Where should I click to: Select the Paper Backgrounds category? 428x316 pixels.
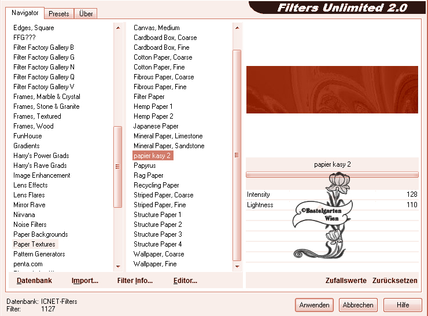tap(40, 234)
